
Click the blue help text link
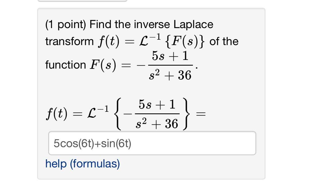83,164
